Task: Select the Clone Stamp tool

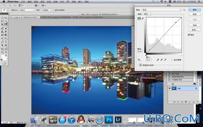Action: pos(2,31)
